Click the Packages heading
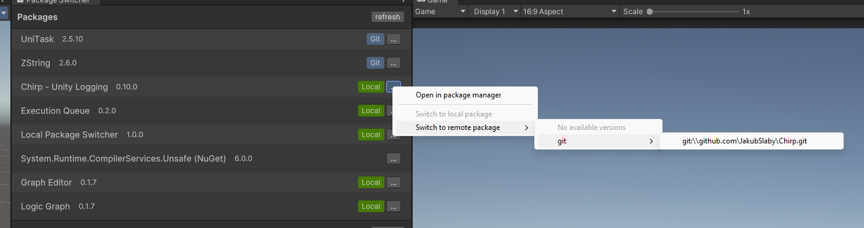 [x=37, y=17]
